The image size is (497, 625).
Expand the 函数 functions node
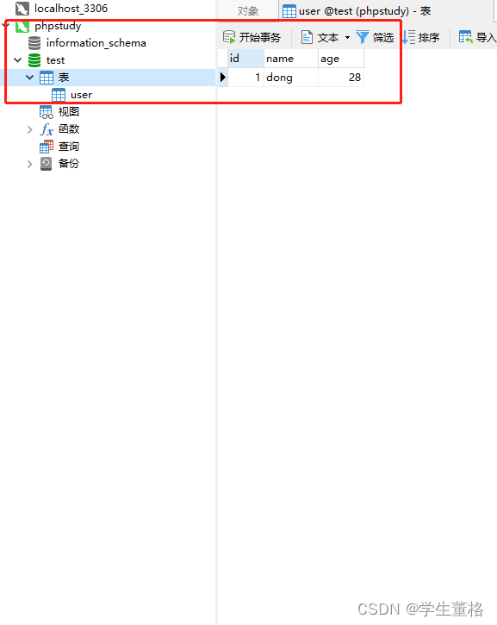[x=29, y=129]
